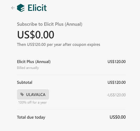Click the Elicit book logo icon

[21, 8]
